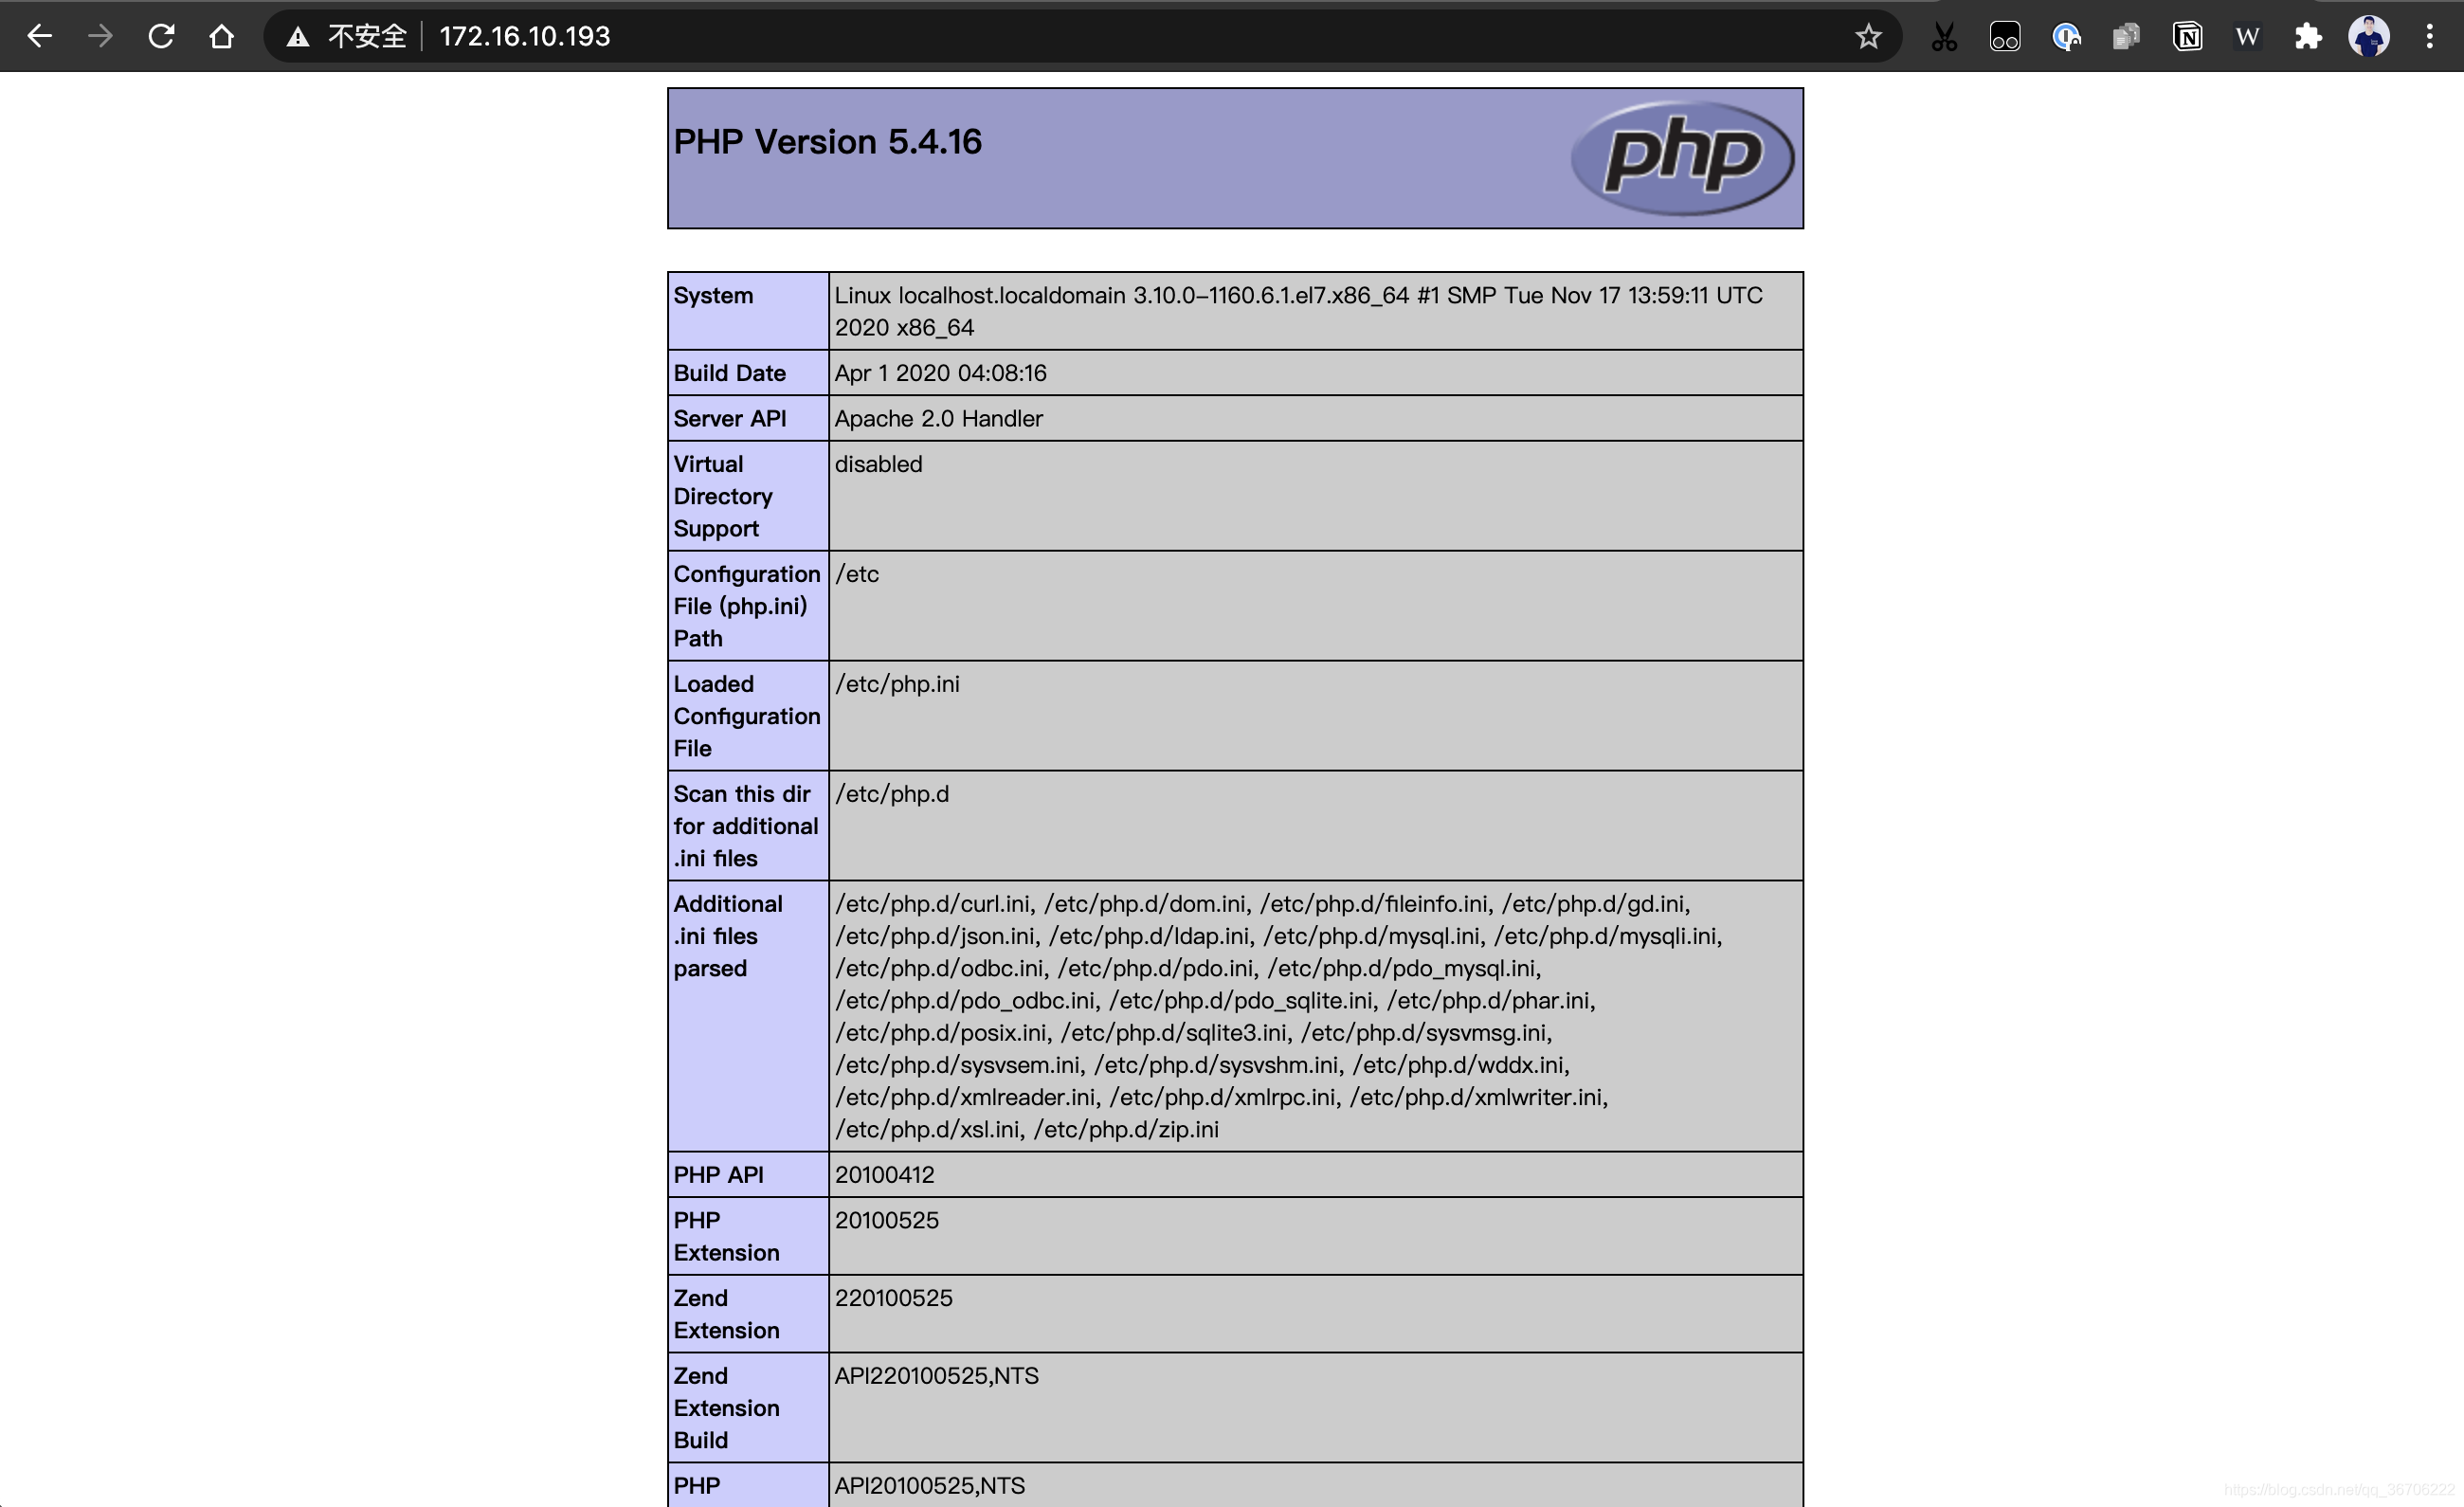2464x1507 pixels.
Task: Open the Chrome three-dot menu
Action: pos(2429,37)
